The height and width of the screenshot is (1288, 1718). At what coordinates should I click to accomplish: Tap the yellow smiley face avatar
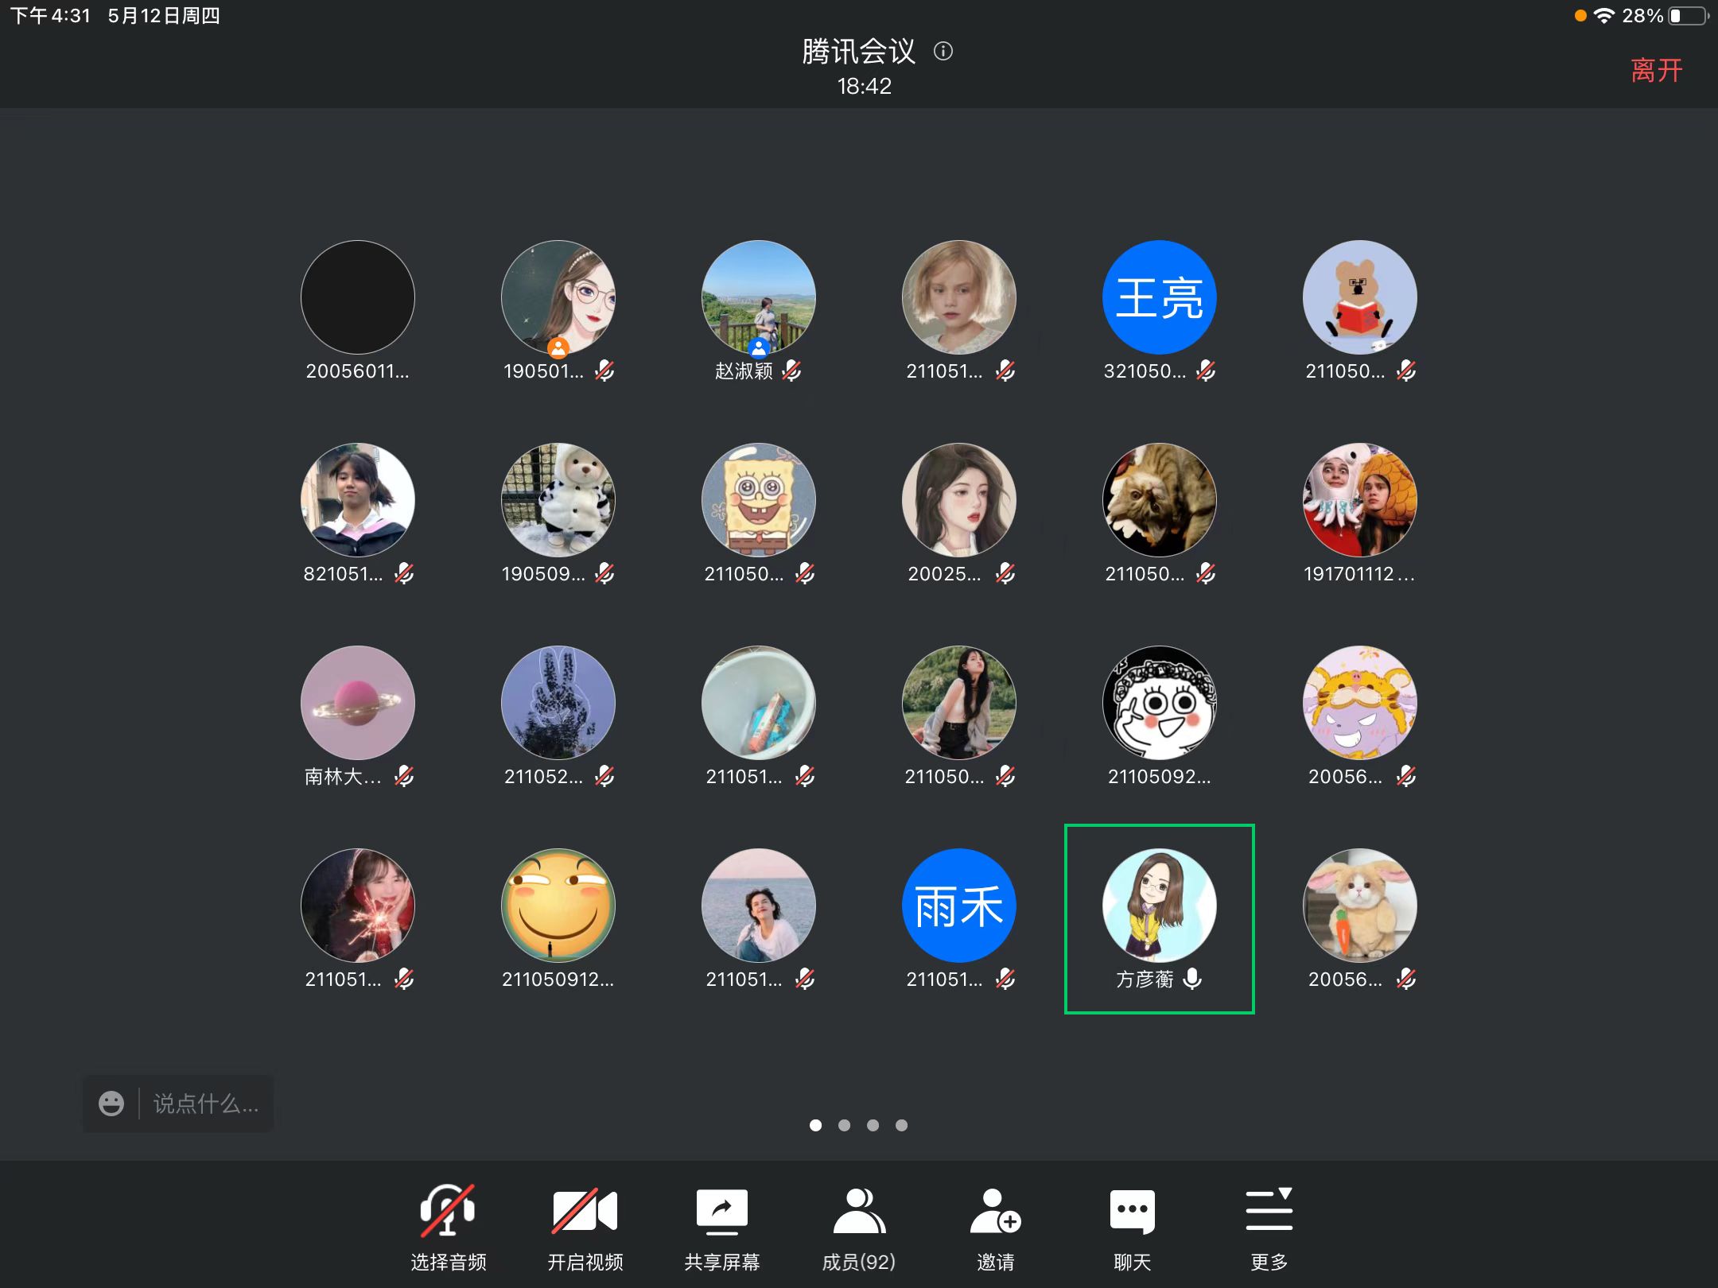[558, 906]
